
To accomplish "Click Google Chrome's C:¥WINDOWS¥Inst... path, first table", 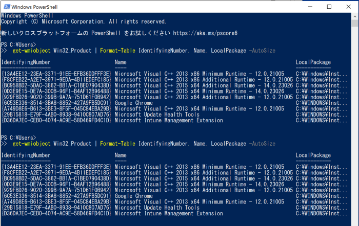I will [x=322, y=103].
